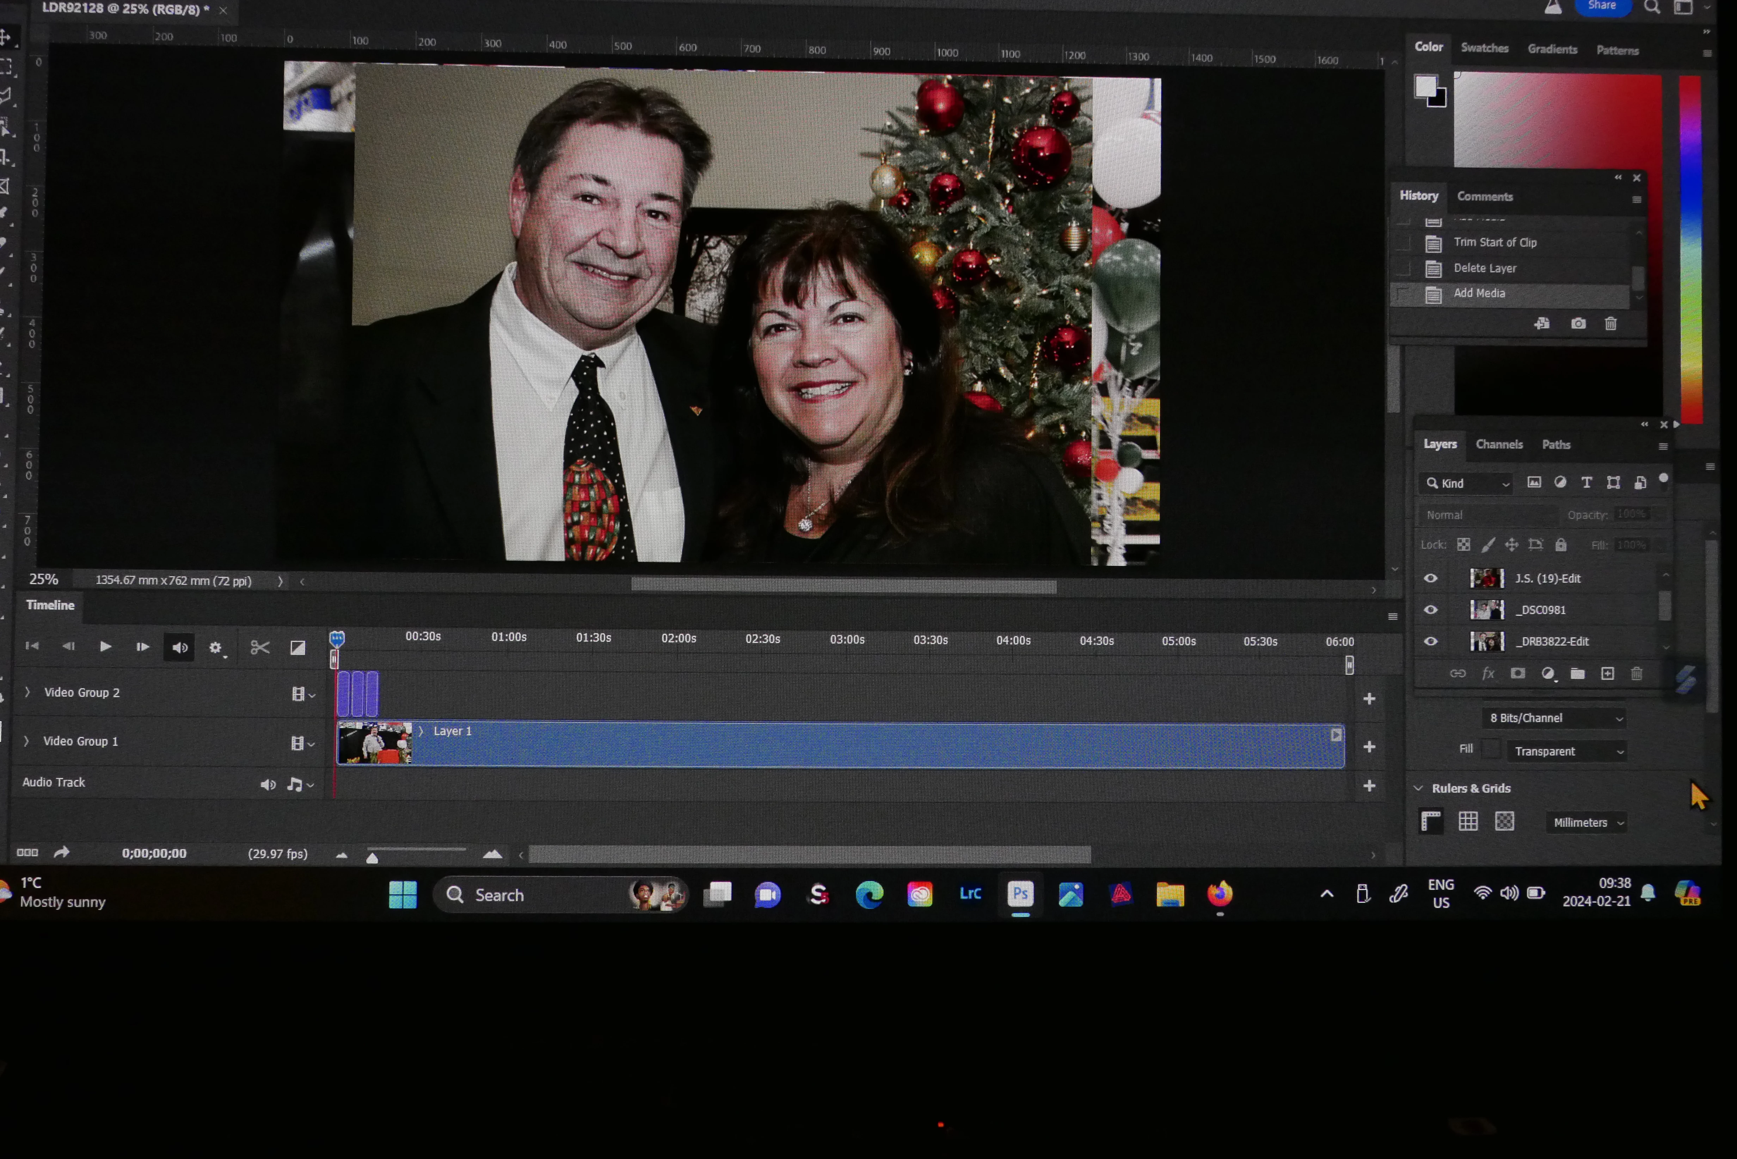Click render video arrow icon
The width and height of the screenshot is (1737, 1159).
61,852
